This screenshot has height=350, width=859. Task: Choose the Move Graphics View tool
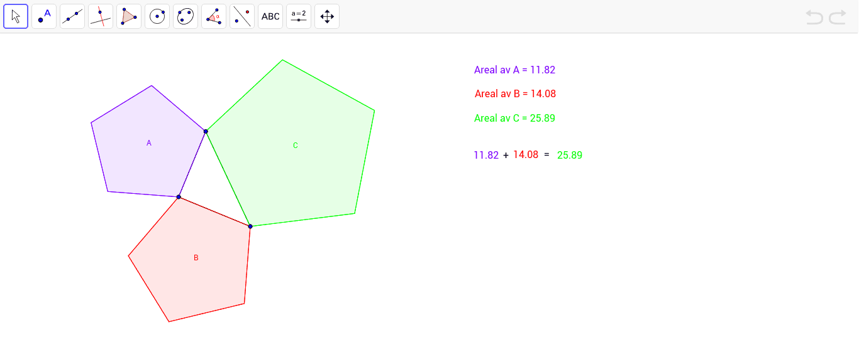click(x=327, y=16)
